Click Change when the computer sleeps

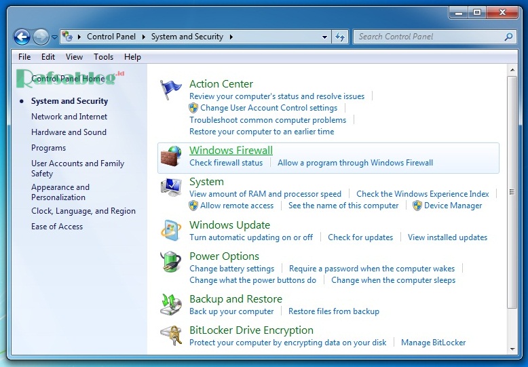(x=394, y=280)
